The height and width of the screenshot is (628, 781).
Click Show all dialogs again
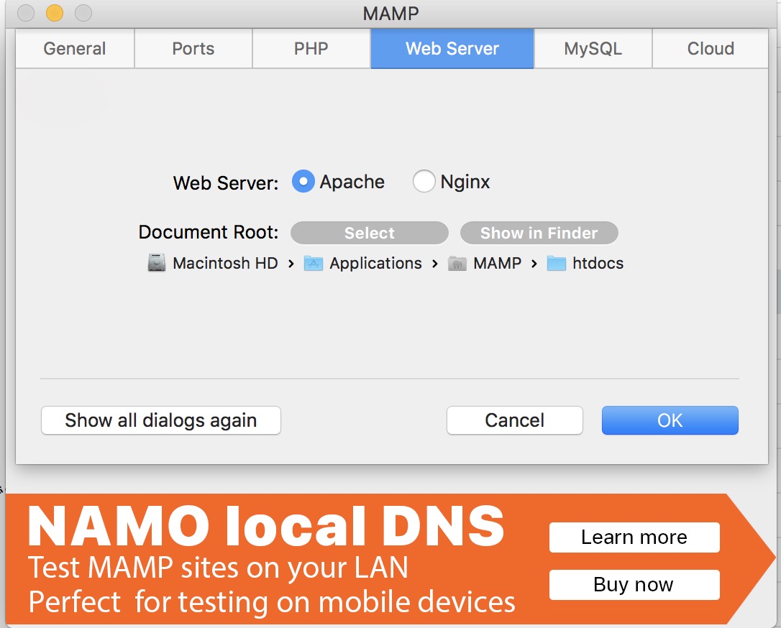[x=161, y=420]
